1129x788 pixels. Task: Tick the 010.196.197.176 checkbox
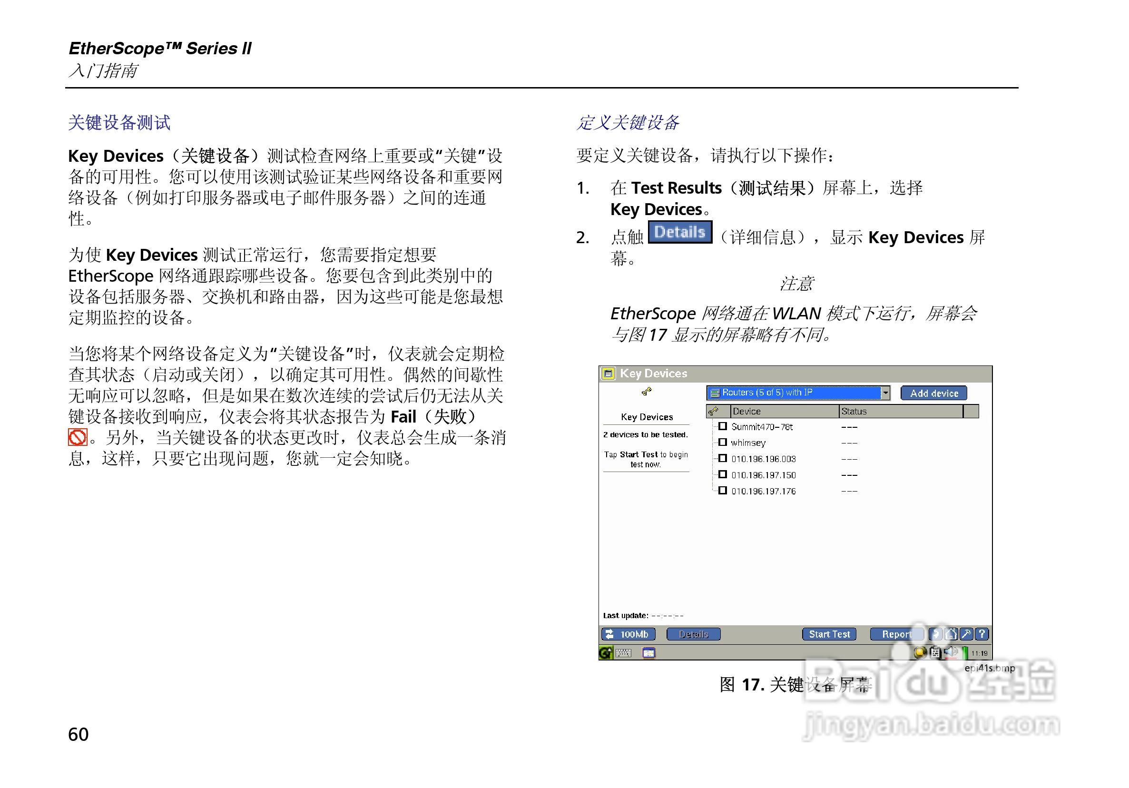point(722,491)
